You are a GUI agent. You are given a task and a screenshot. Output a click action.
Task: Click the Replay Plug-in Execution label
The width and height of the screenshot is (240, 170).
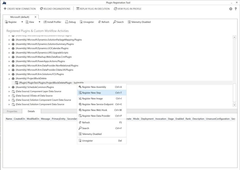tap(95, 9)
